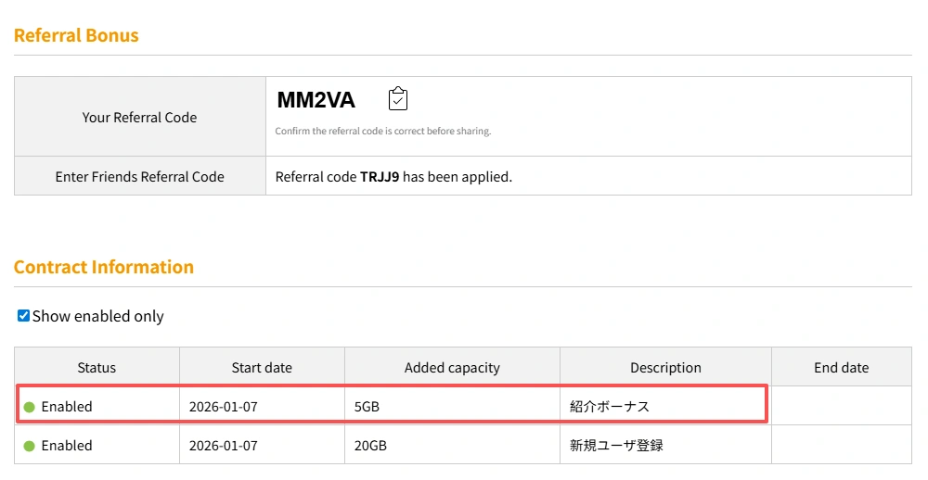Click the applied code TRJJ9
The height and width of the screenshot is (480, 928).
379,176
